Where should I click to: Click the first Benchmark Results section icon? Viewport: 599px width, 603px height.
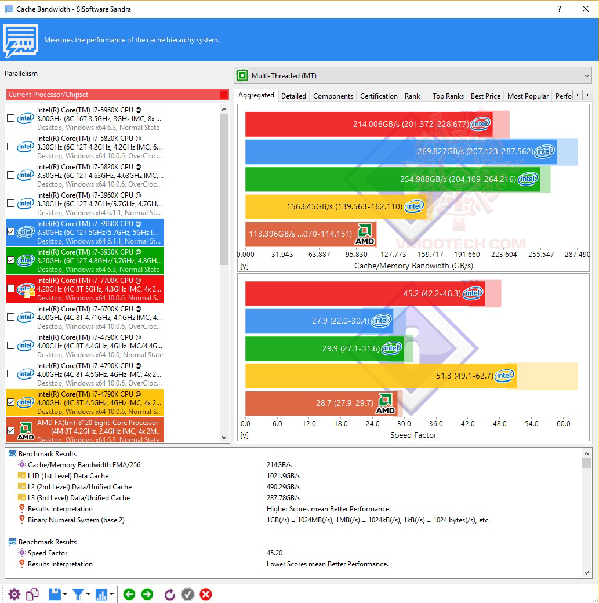click(12, 454)
